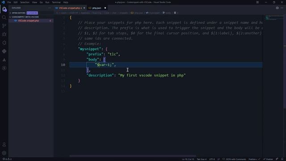Image resolution: width=286 pixels, height=161 pixels.
Task: Click the opening curly brace on line 1
Action: pos(71,17)
